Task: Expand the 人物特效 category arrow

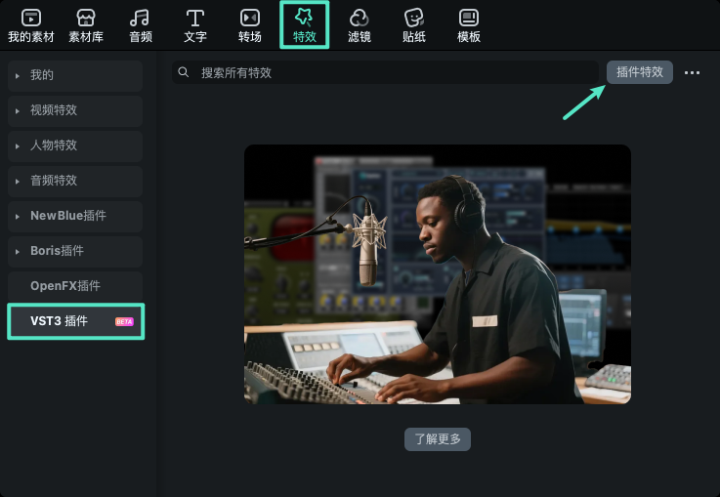Action: (x=18, y=146)
